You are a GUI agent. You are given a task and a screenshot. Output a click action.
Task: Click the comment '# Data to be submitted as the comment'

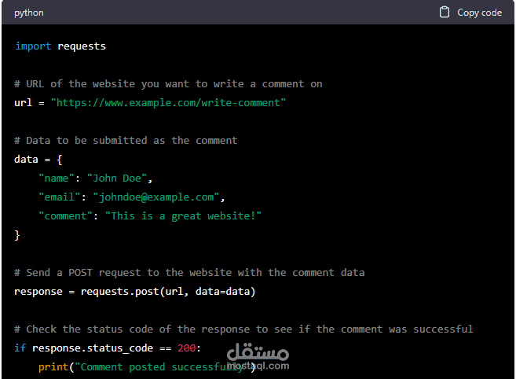(x=126, y=141)
